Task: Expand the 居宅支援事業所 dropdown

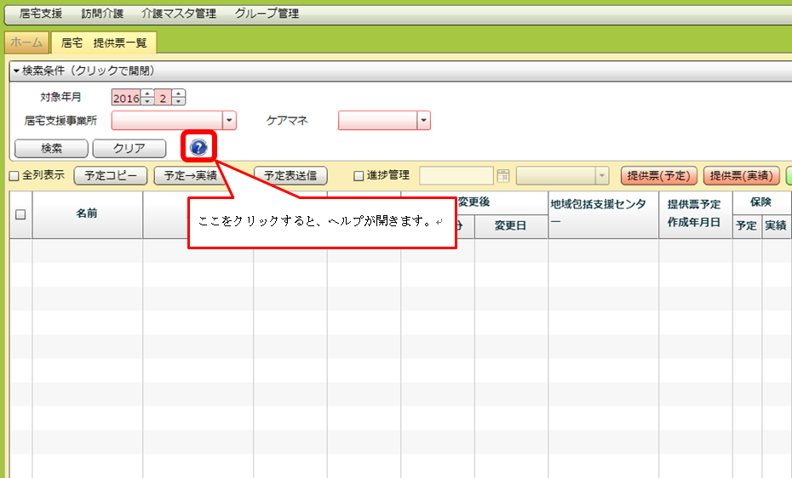Action: (x=228, y=121)
